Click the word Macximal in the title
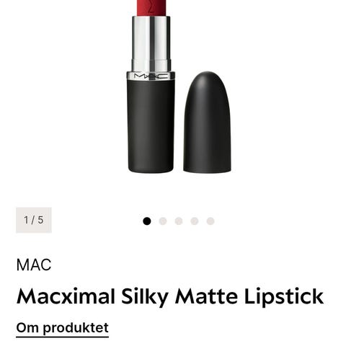346x346 pixels. [66, 296]
